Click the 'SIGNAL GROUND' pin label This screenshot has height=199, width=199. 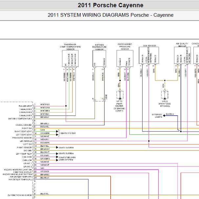pyautogui.click(x=24, y=125)
